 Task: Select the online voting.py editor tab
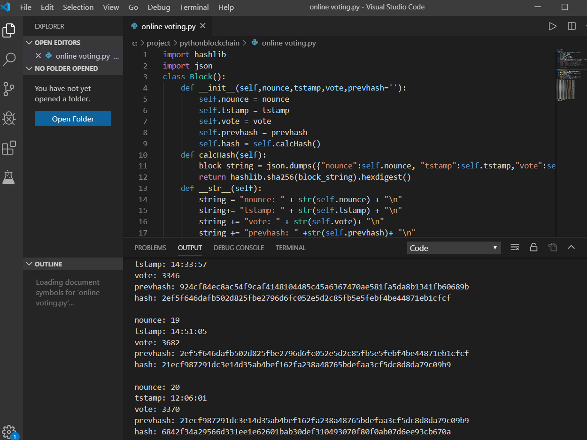pos(169,26)
